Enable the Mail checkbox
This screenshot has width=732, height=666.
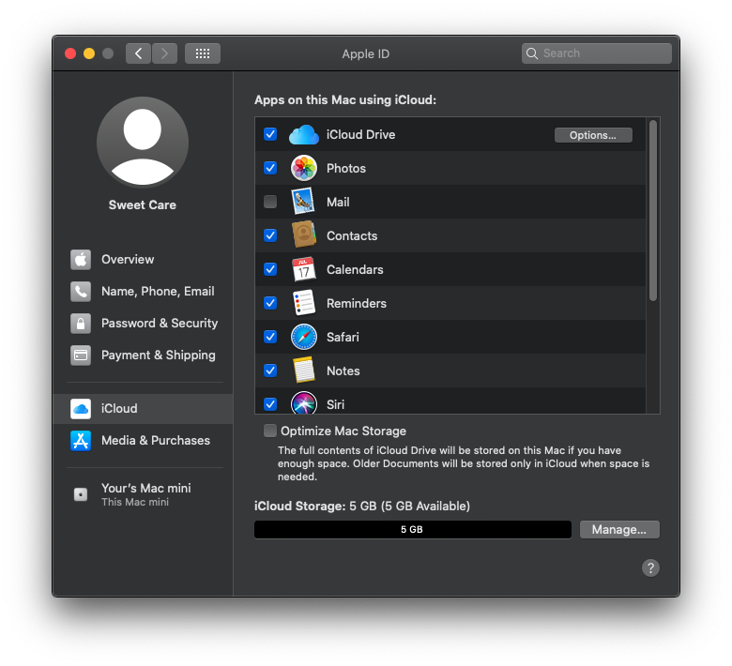[270, 202]
